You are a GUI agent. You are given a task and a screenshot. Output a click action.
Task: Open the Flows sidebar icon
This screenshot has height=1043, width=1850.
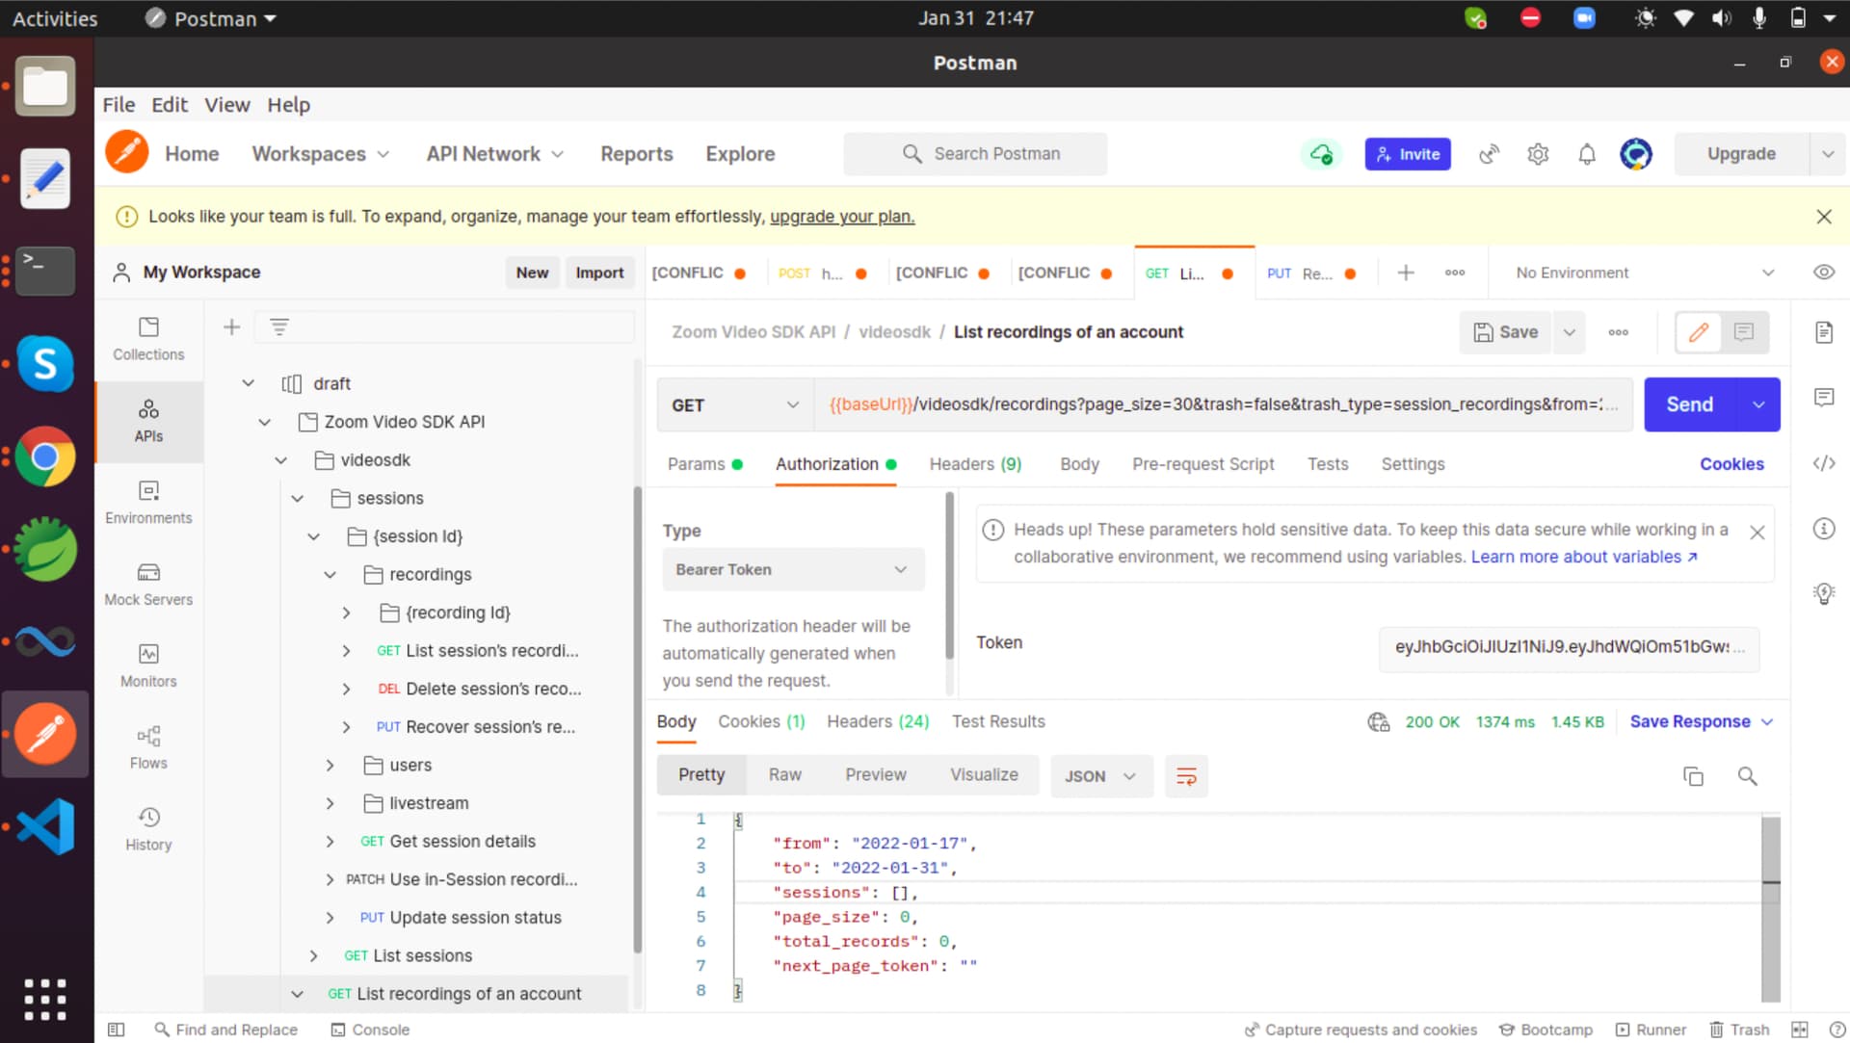(x=148, y=747)
